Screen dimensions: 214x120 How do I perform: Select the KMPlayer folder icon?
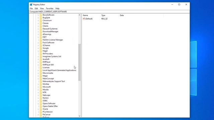(x=41, y=62)
